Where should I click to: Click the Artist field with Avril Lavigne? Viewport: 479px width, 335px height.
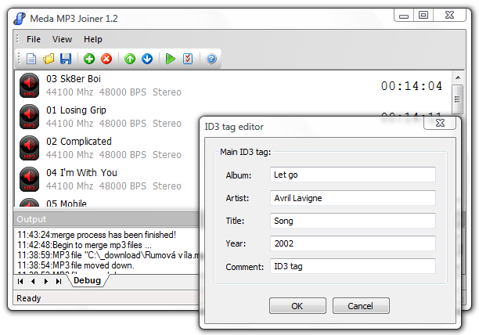(353, 198)
